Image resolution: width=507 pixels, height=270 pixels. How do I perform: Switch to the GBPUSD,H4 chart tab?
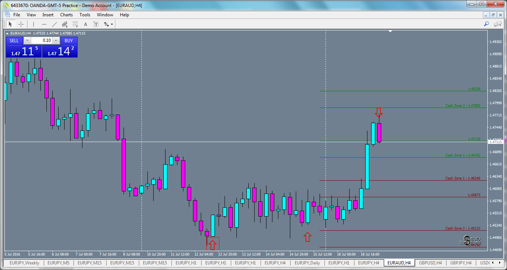[430, 263]
